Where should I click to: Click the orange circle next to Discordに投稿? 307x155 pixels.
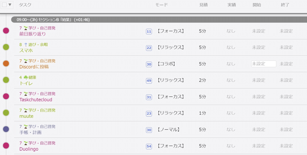click(x=6, y=63)
